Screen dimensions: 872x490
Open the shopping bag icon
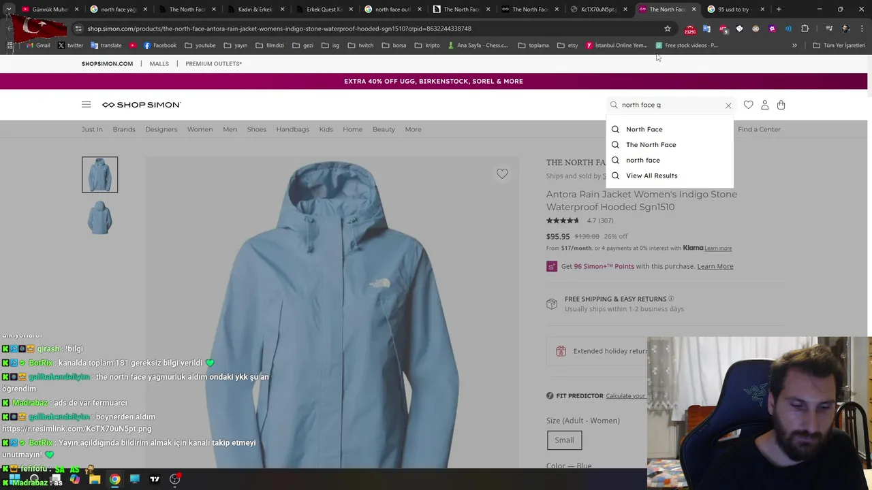tap(781, 105)
